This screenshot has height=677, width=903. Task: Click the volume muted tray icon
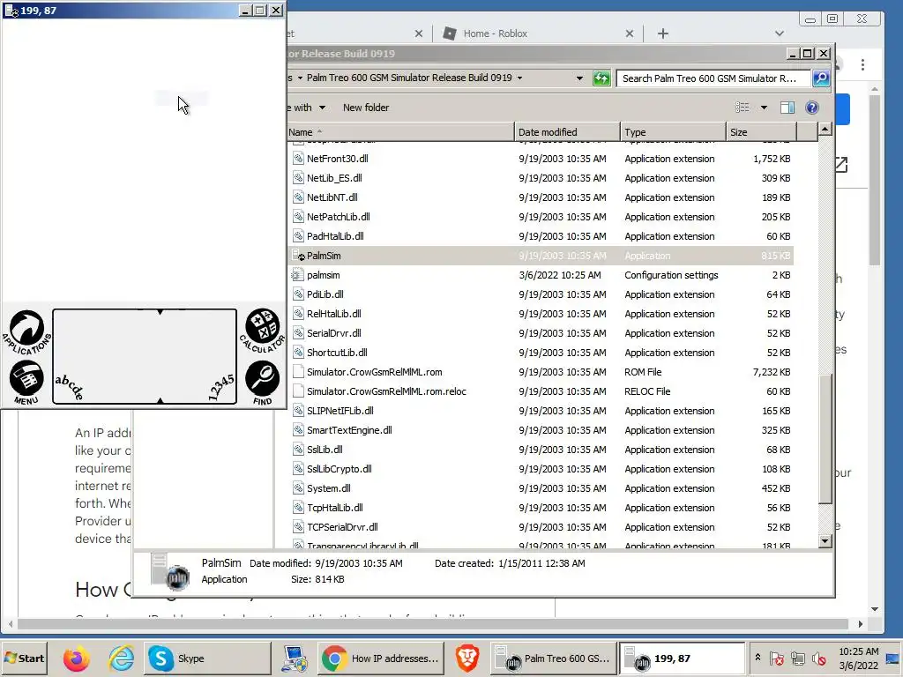pyautogui.click(x=818, y=658)
